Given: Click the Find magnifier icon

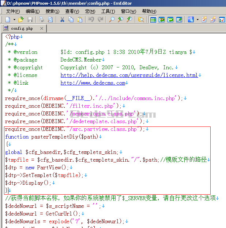Looking at the screenshot, I should click(x=112, y=19).
